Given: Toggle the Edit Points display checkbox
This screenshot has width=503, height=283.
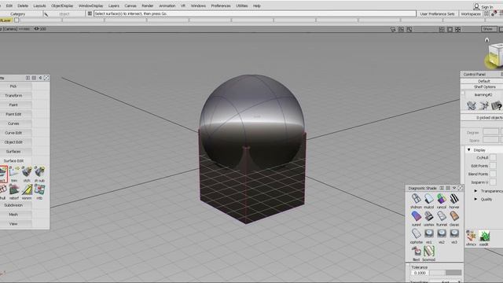Looking at the screenshot, I should [x=493, y=166].
